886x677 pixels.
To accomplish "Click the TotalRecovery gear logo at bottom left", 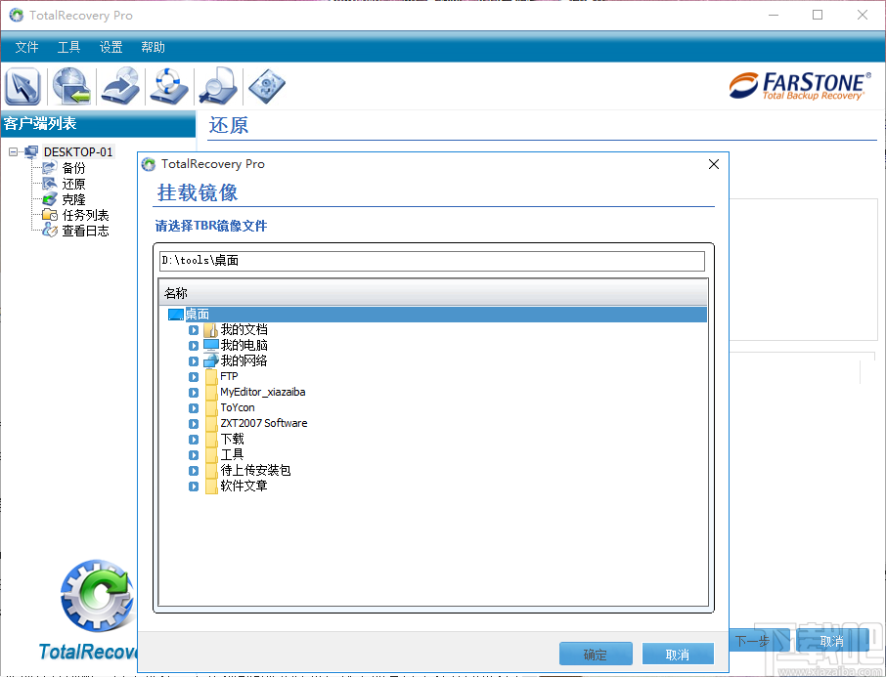I will [x=96, y=596].
